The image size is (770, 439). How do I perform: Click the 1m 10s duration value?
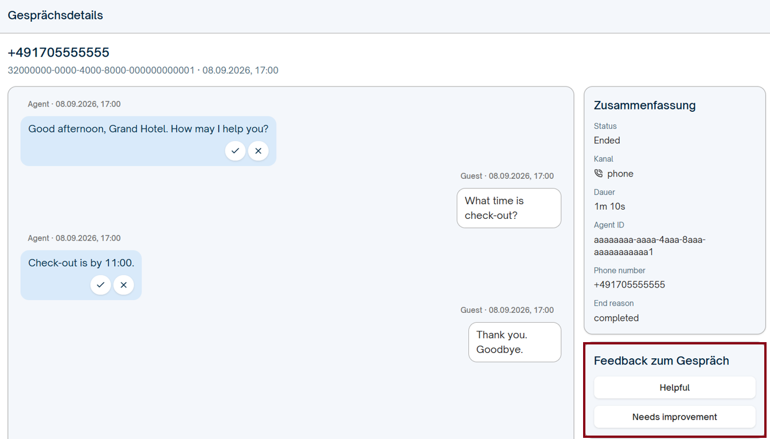[609, 206]
